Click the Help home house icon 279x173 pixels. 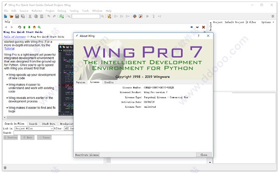pos(34,27)
